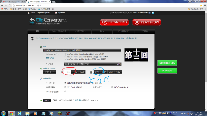Enable the ID3 v2 tag checkbox
Viewport: 207px width, 129px height.
(x=65, y=91)
